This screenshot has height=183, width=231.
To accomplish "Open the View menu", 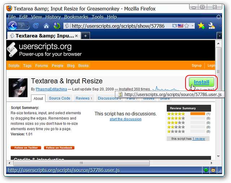I will point(36,17).
